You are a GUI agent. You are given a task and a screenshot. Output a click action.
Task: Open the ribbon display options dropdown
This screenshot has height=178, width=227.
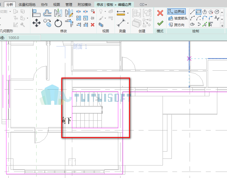click(x=143, y=5)
